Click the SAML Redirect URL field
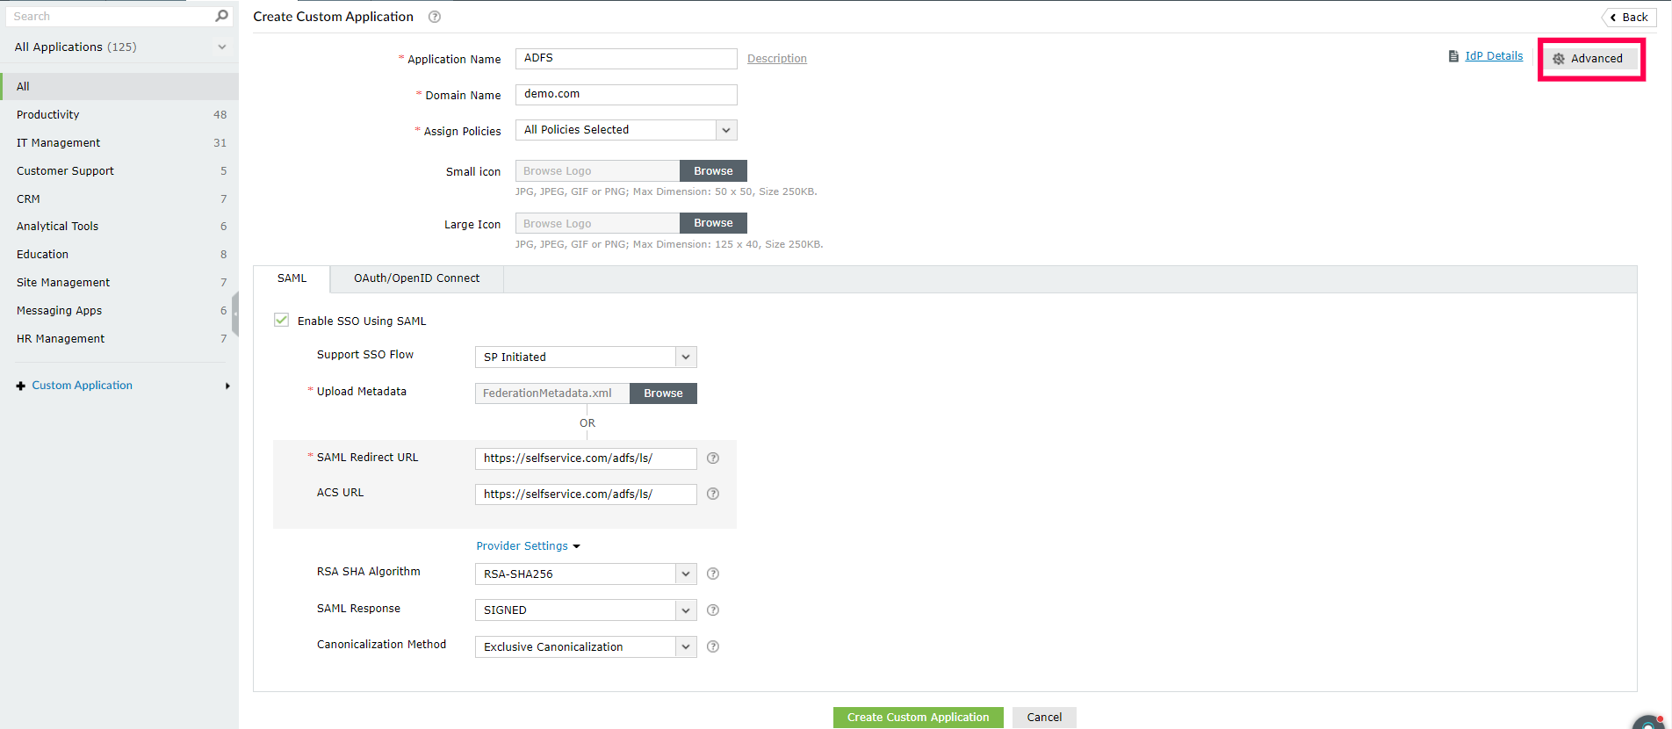 586,458
